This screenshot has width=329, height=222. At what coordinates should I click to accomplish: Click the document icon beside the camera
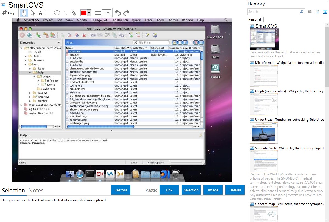coord(317,12)
